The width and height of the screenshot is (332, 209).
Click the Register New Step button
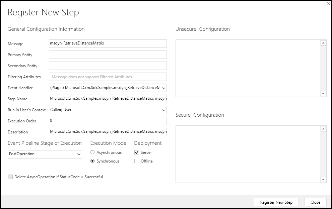(x=276, y=202)
